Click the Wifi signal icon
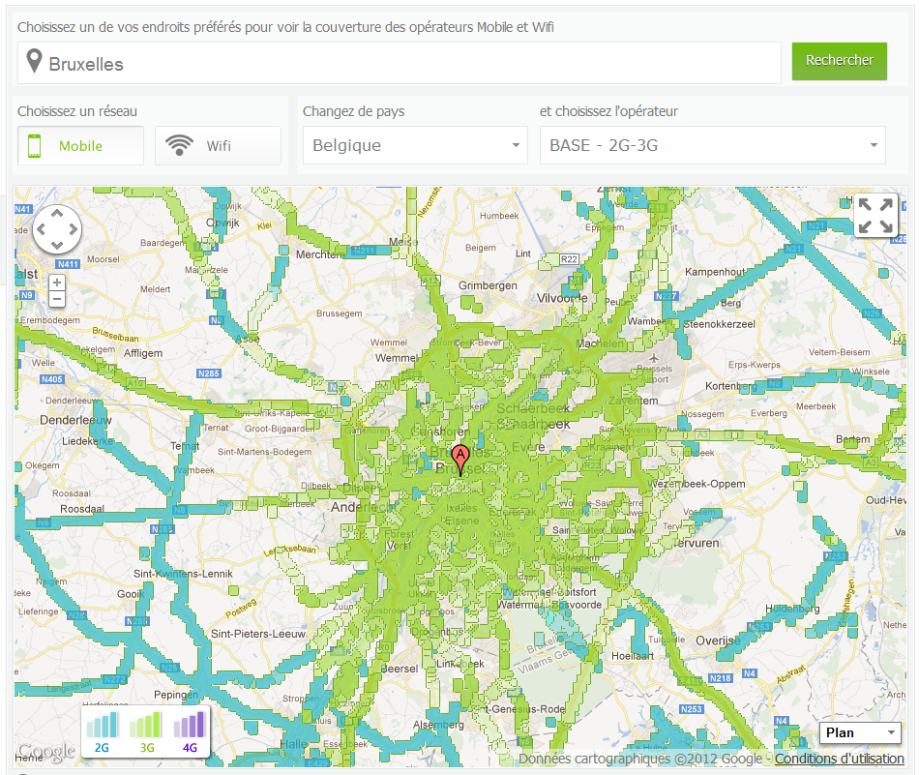Image resolution: width=919 pixels, height=775 pixels. click(x=179, y=145)
